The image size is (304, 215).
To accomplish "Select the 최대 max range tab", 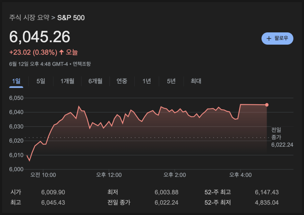I will (x=196, y=81).
